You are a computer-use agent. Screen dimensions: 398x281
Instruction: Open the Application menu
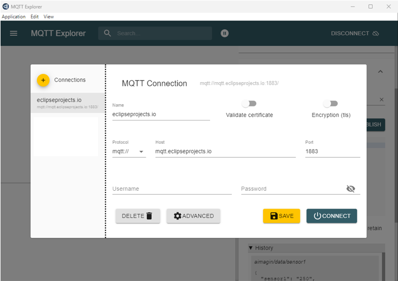coord(14,17)
